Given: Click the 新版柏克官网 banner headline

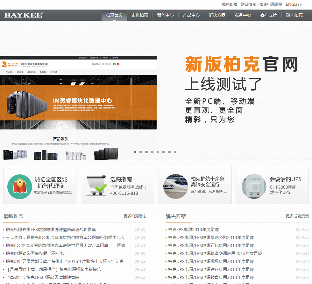Looking at the screenshot, I should tap(241, 64).
